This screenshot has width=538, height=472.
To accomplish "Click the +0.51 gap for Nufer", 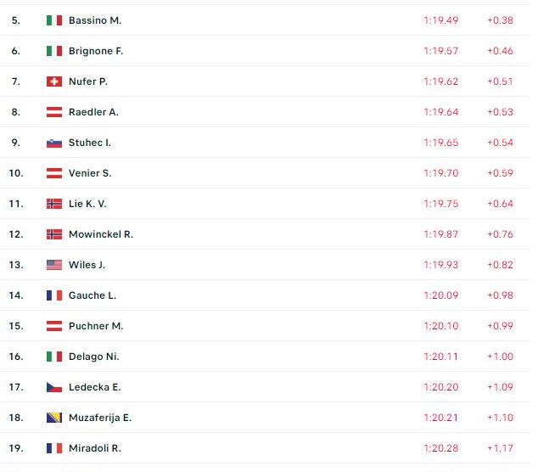I will [500, 81].
